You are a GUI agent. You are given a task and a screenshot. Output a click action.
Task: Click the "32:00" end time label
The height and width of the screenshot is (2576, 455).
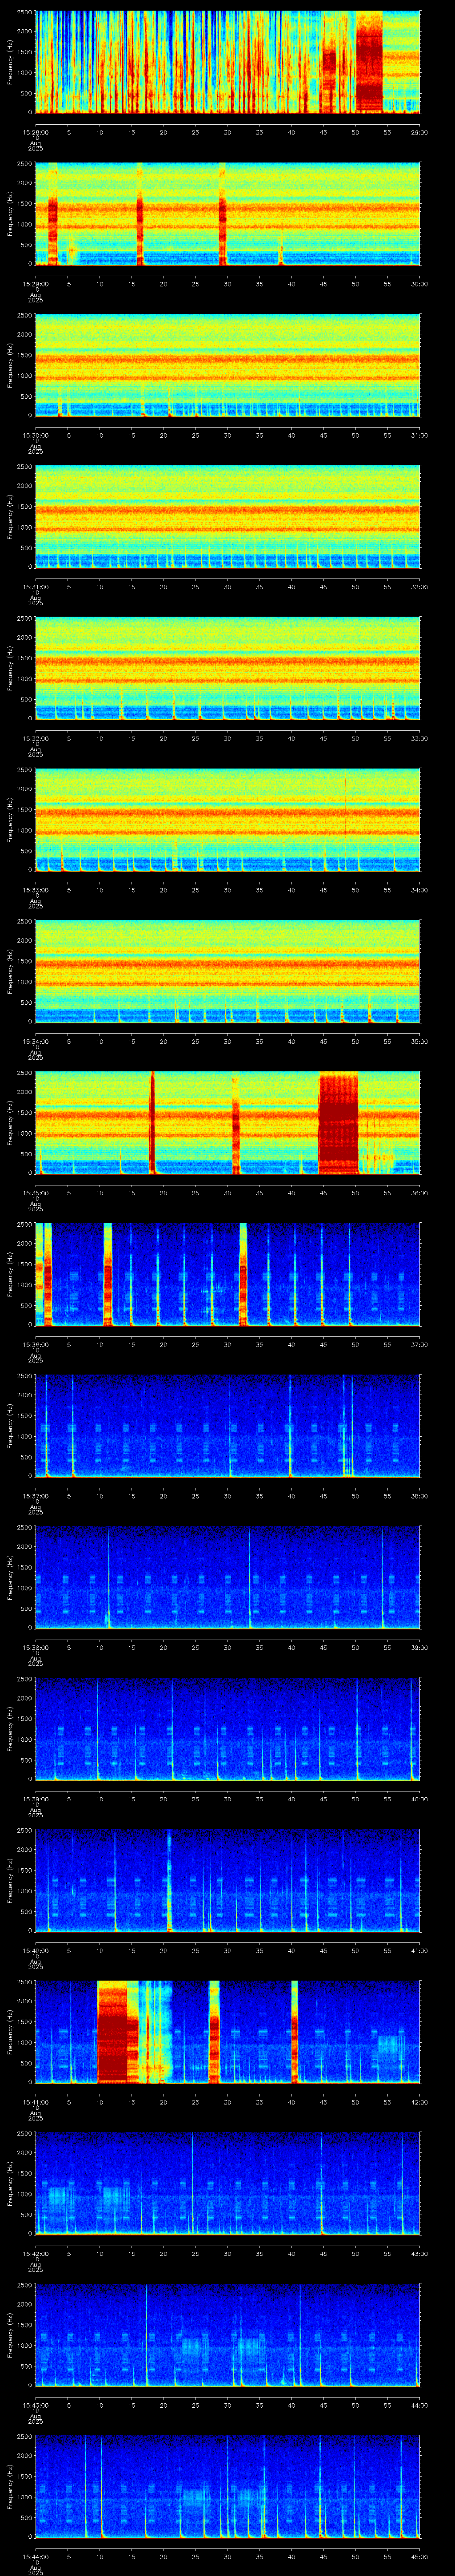tap(420, 587)
